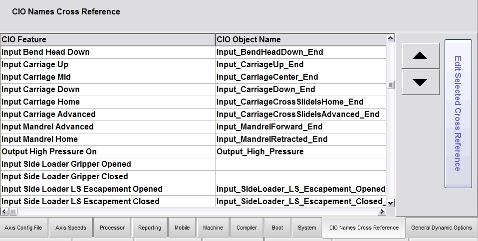Screen dimensions: 478x241
Task: Click horizontal scrollbar right arrow
Action: (382, 212)
